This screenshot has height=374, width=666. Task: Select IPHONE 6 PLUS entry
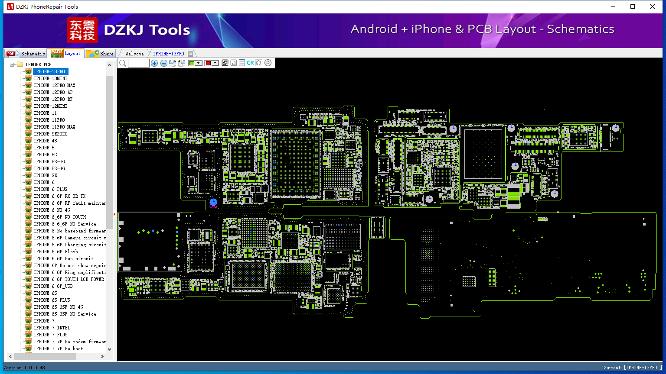(50, 189)
